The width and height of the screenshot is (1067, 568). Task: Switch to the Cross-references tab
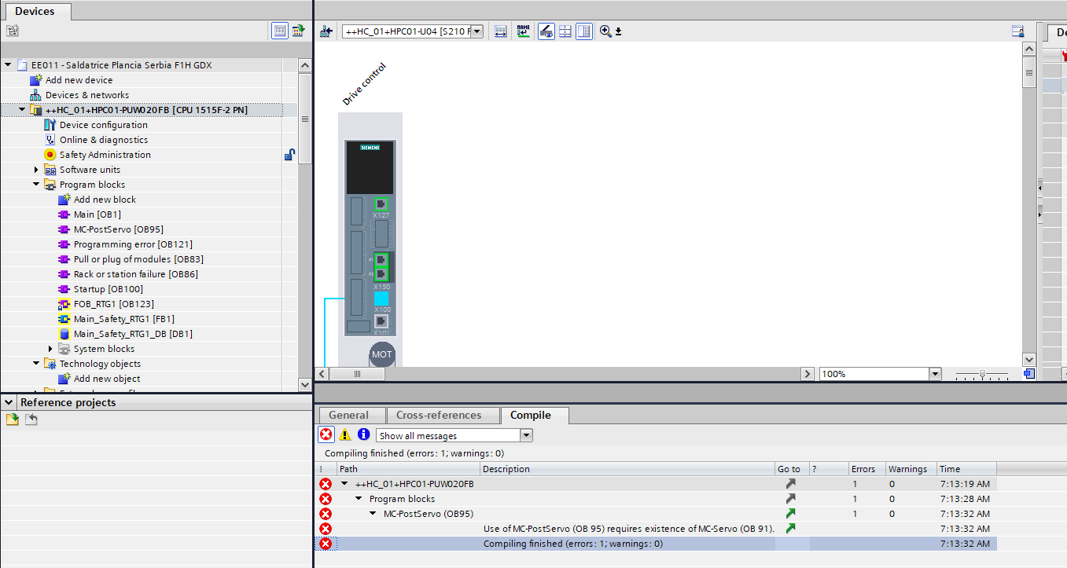click(x=438, y=415)
